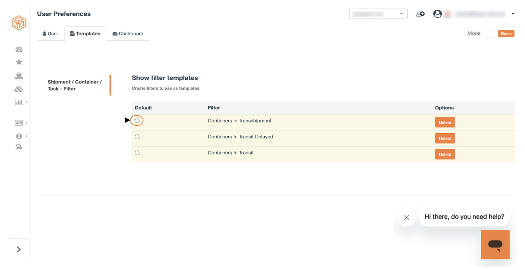Open the ship icon in sidebar
The image size is (525, 270).
coord(19,75)
